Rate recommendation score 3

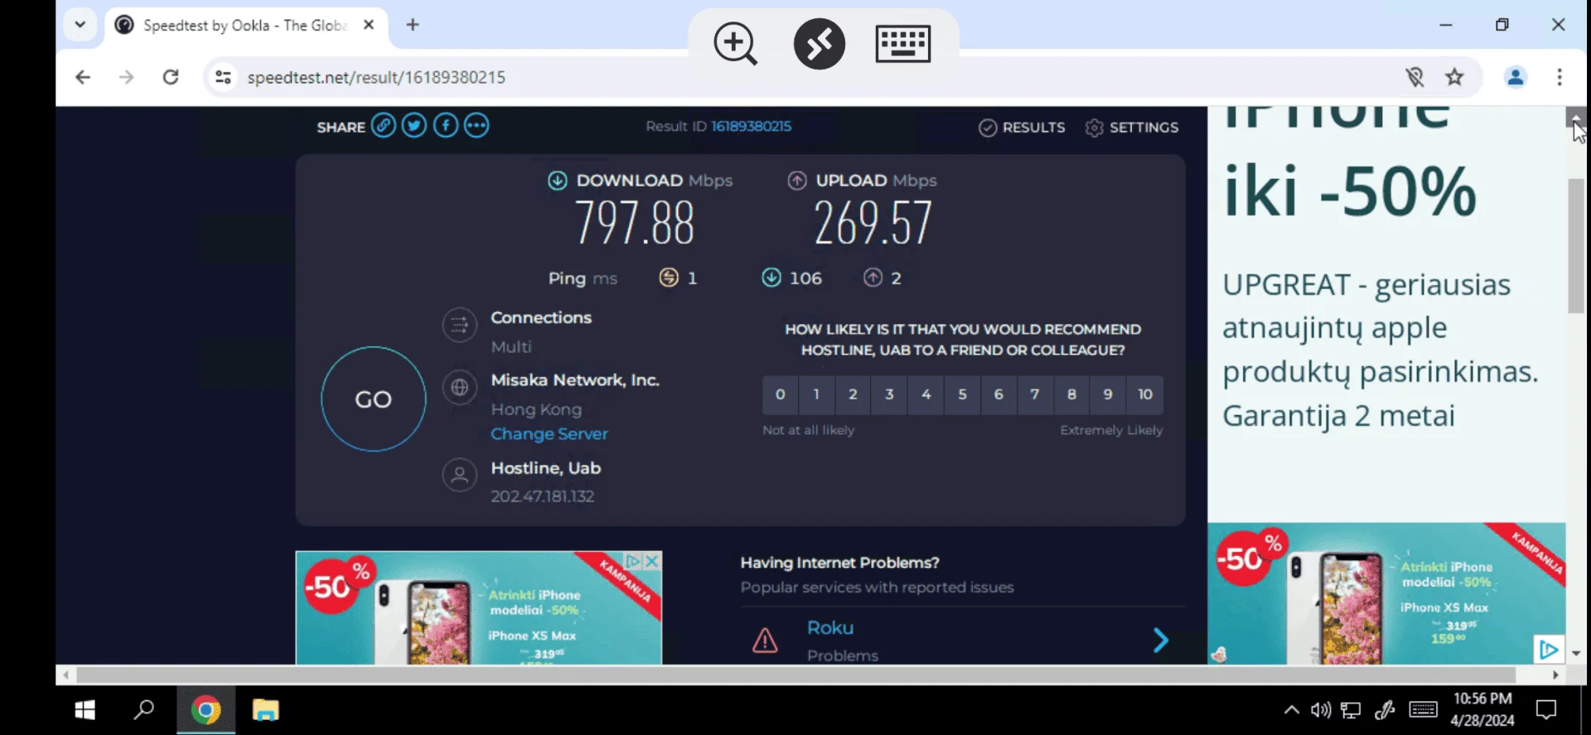tap(889, 394)
